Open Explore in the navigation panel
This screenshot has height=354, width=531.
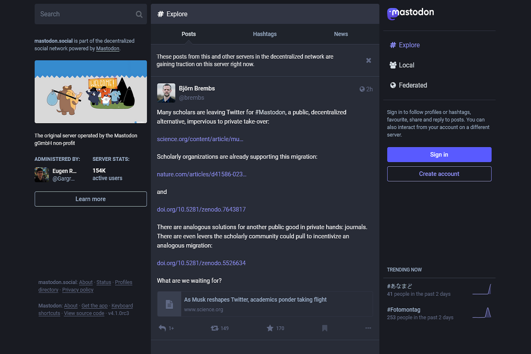[405, 45]
